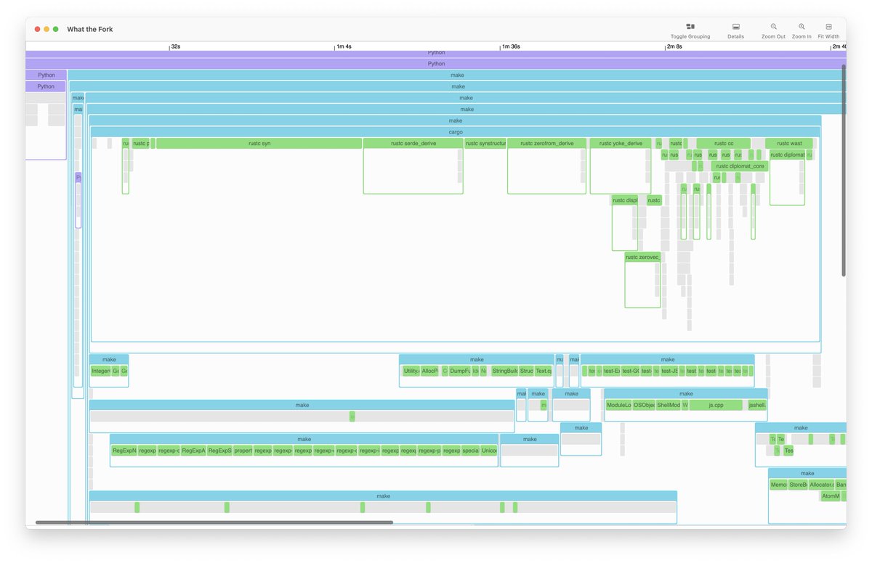Click the make bar above RegExpN files
This screenshot has width=872, height=563.
pyautogui.click(x=304, y=439)
